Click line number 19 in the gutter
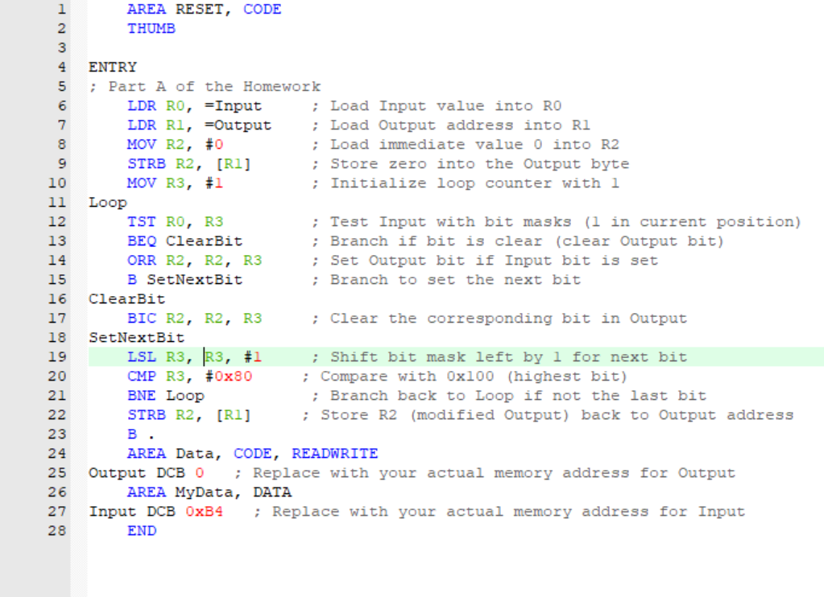 coord(56,356)
